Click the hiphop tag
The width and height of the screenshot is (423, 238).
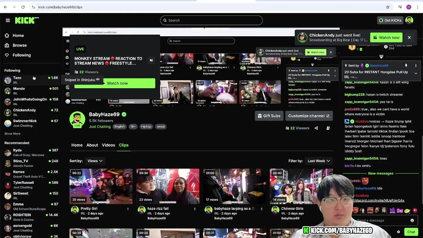tap(146, 127)
